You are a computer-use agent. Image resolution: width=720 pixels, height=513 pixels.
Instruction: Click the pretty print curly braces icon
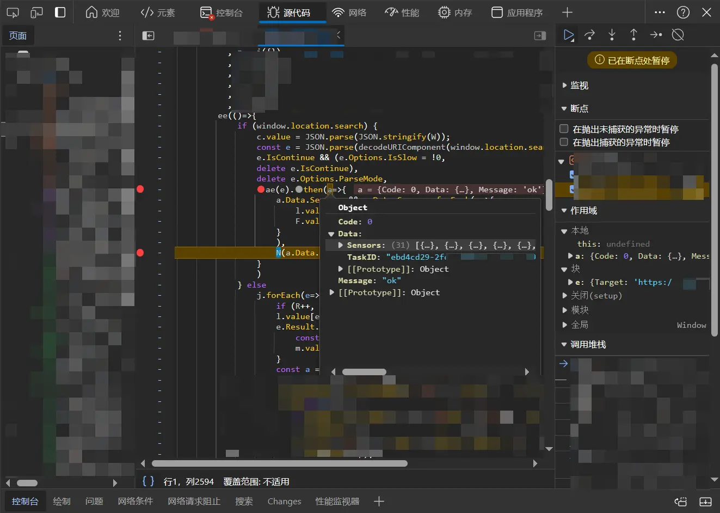pos(148,481)
